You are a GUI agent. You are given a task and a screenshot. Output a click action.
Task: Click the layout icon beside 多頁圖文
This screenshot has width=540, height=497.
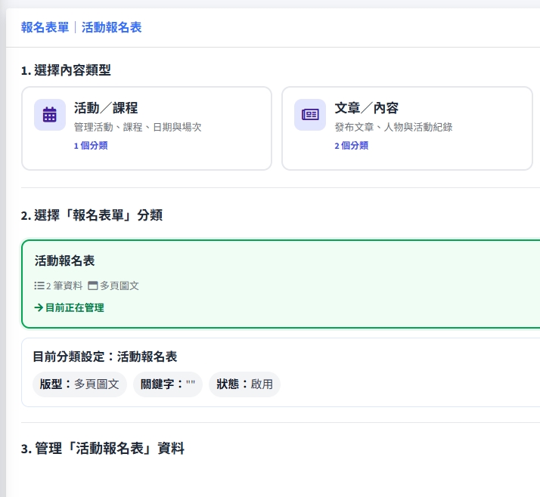coord(92,286)
